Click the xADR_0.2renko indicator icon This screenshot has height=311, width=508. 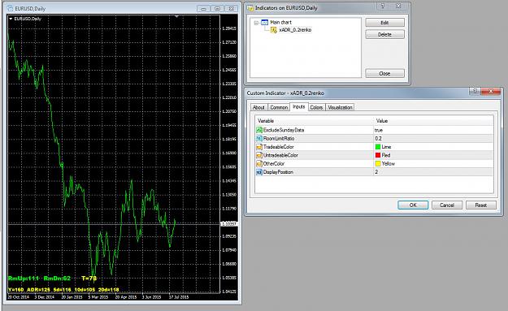pyautogui.click(x=273, y=30)
